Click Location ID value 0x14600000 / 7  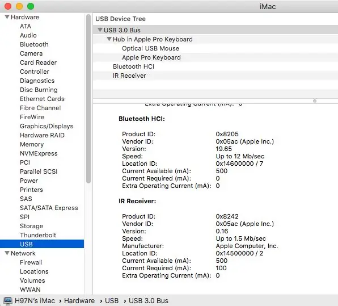pyautogui.click(x=239, y=164)
